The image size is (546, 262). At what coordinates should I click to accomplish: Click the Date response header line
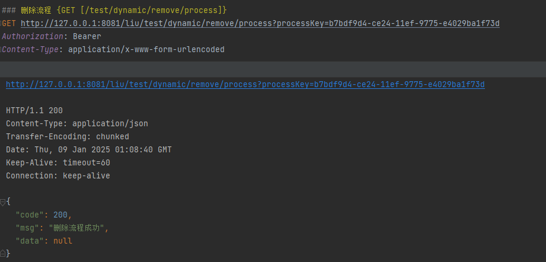click(89, 150)
